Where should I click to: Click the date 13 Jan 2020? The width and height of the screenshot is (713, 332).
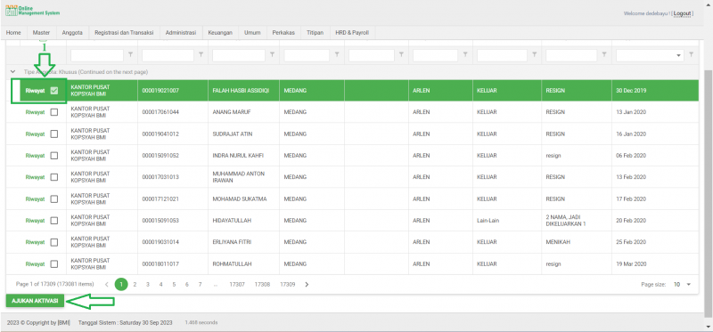coord(631,112)
